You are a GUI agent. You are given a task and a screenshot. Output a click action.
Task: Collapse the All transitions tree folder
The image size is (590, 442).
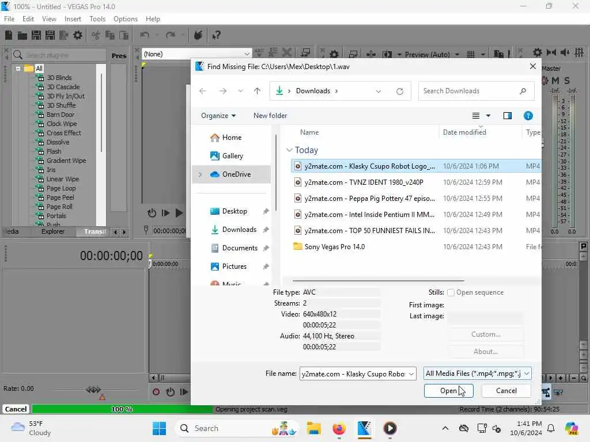click(18, 68)
